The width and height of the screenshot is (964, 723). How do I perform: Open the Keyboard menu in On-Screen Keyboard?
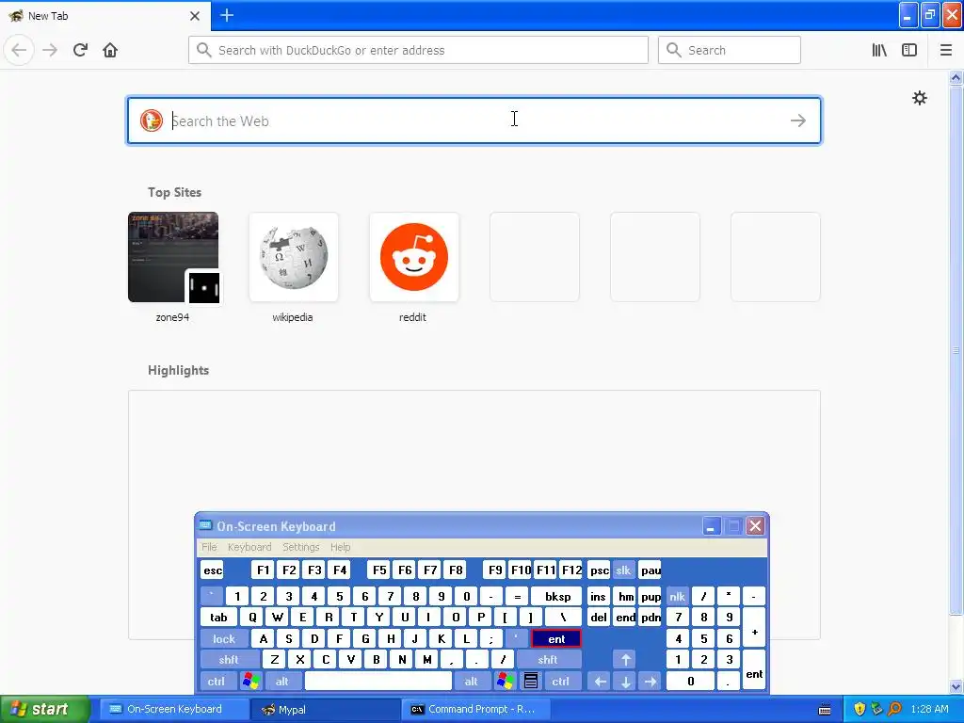click(x=249, y=547)
